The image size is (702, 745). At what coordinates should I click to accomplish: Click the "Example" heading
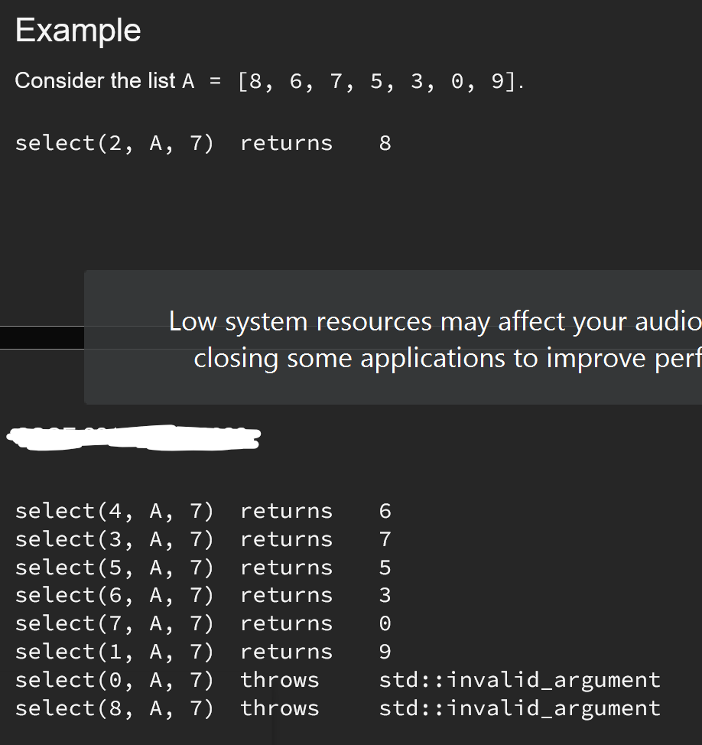[76, 29]
